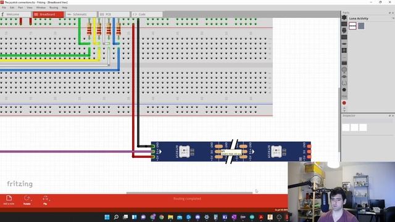Open File Explorer from taskbar
Screen dimensions: 395x222
pyautogui.click(x=170, y=217)
